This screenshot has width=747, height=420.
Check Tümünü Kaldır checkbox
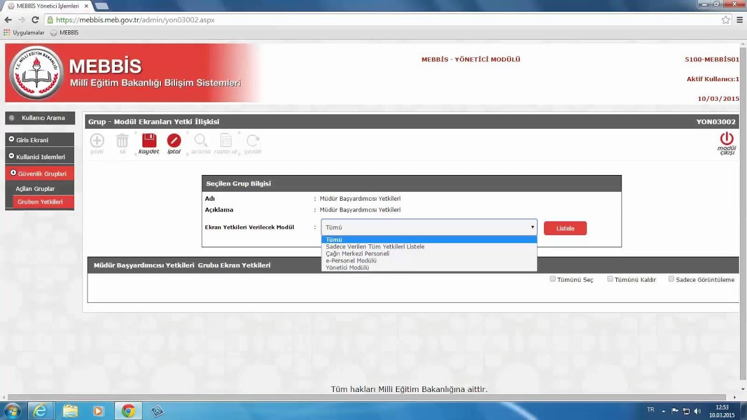(x=610, y=279)
